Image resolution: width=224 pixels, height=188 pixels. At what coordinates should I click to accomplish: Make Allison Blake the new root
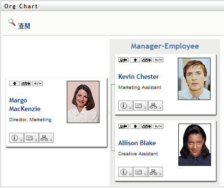pos(124,126)
